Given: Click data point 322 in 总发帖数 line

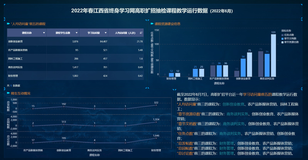Looking at the screenshot, I should (156, 105).
